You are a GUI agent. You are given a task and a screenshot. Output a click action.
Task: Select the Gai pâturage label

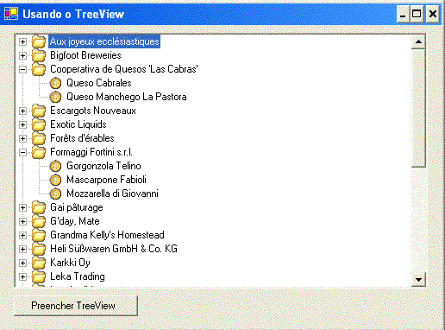tap(77, 207)
